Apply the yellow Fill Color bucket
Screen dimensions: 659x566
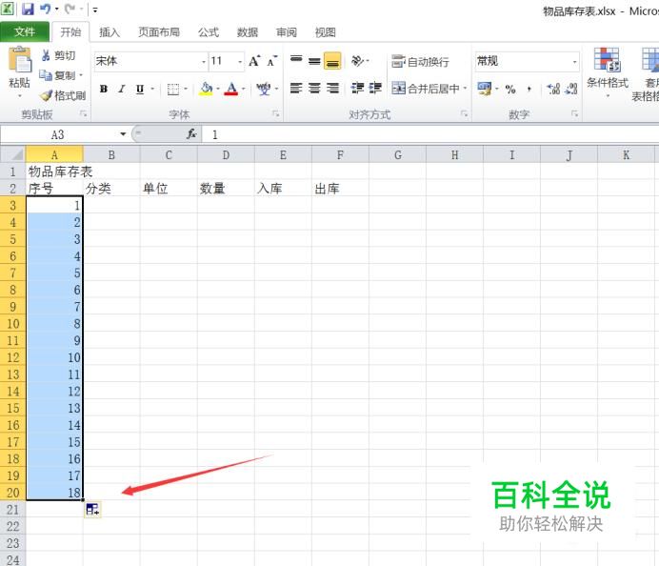pos(206,89)
